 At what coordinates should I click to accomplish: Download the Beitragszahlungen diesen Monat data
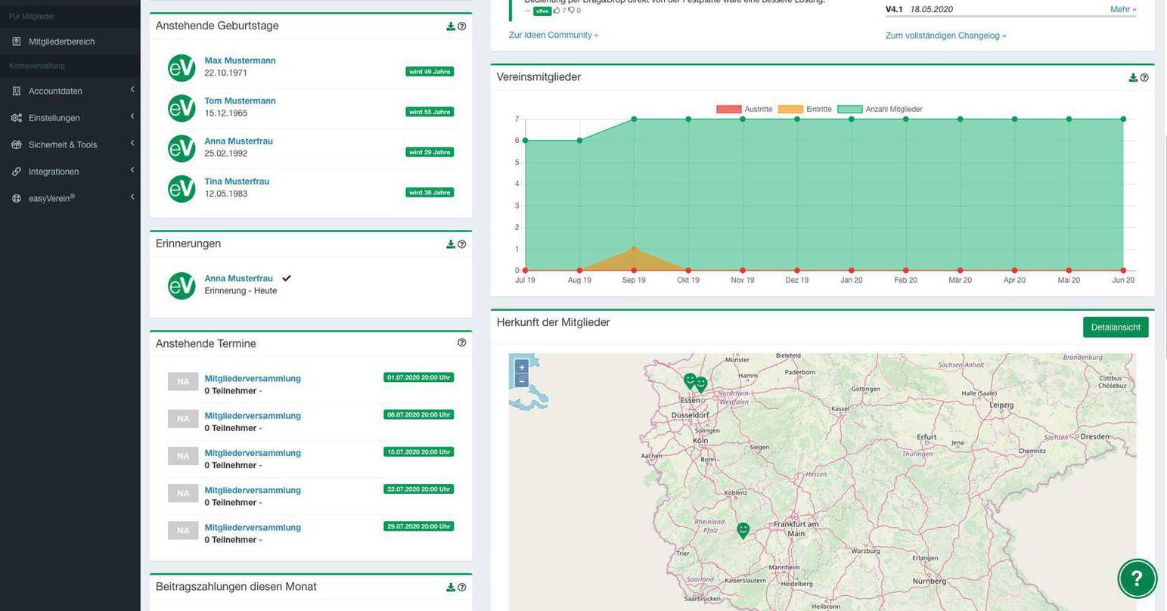[x=451, y=588]
